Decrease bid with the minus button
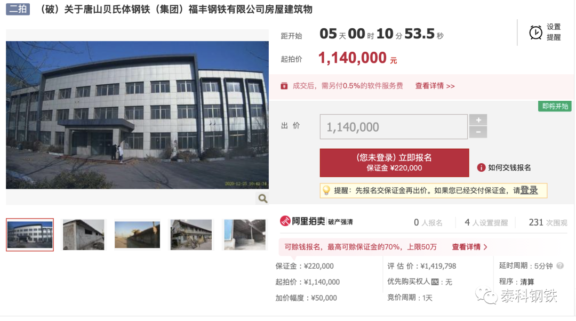 pyautogui.click(x=478, y=132)
